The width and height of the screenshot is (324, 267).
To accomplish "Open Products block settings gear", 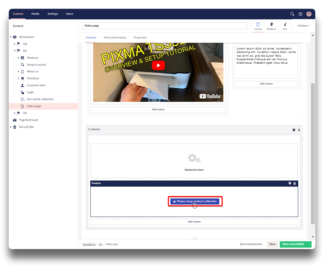I will click(x=290, y=183).
